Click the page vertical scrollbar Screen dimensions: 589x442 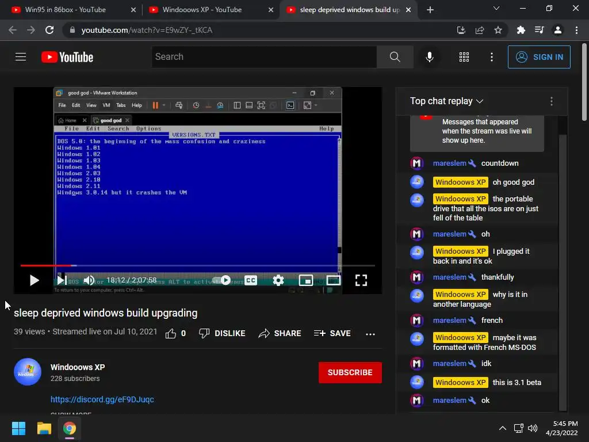click(584, 83)
